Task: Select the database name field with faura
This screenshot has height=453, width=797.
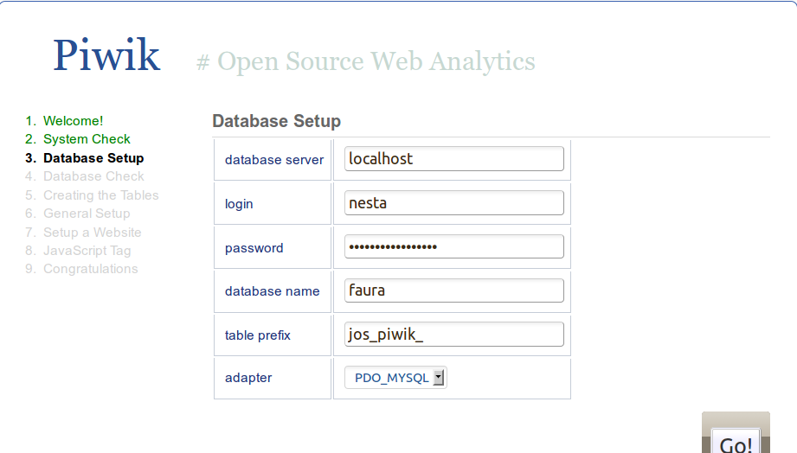Action: pos(454,290)
